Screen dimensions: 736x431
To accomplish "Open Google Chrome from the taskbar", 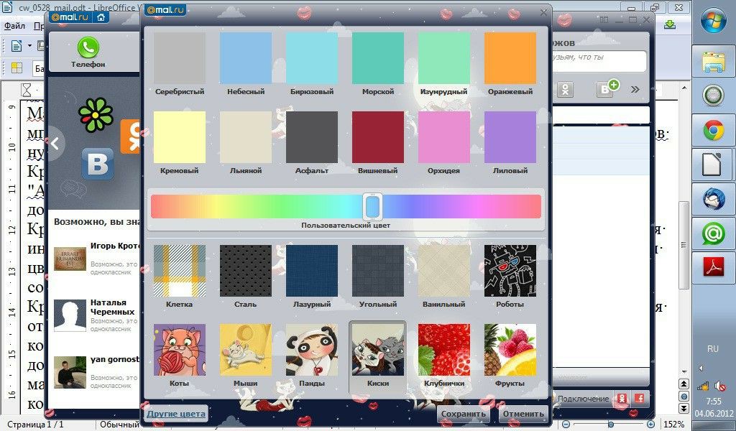I will [x=712, y=130].
